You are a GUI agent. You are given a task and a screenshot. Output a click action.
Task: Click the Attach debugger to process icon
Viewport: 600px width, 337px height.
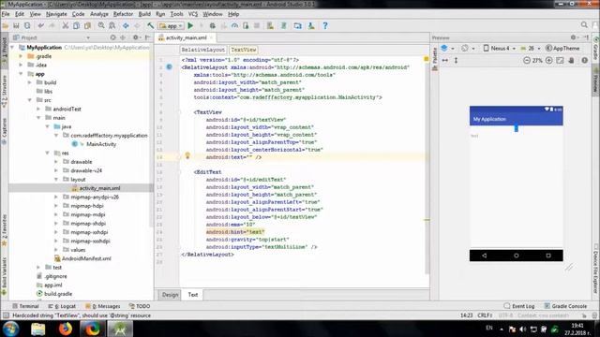pyautogui.click(x=246, y=26)
